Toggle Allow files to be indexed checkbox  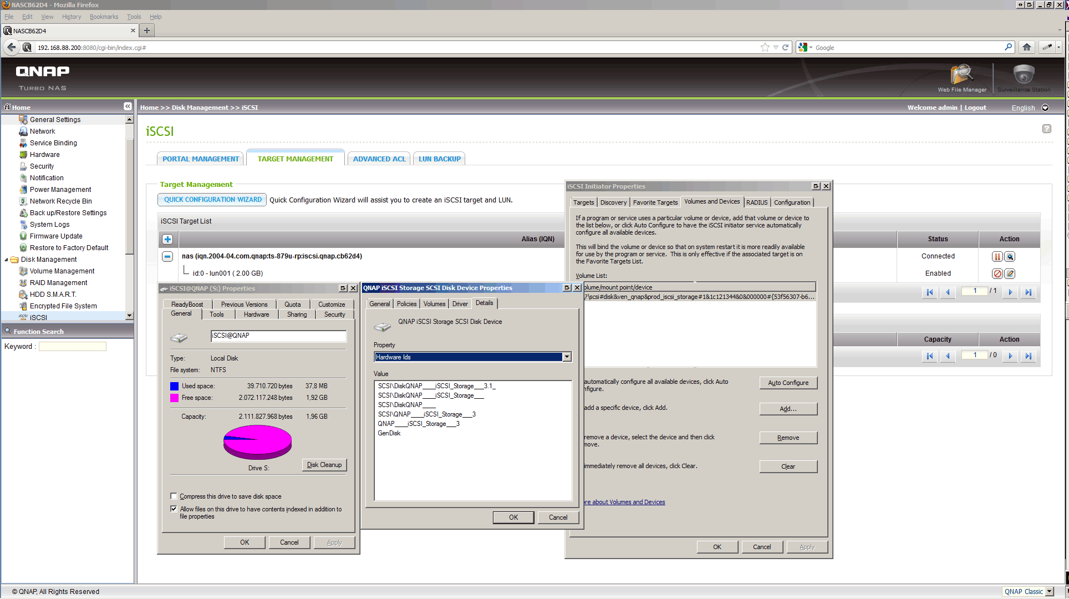174,509
